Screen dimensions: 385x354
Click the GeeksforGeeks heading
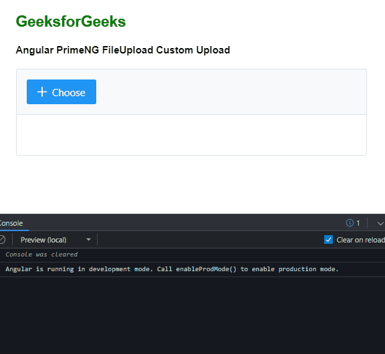coord(71,21)
